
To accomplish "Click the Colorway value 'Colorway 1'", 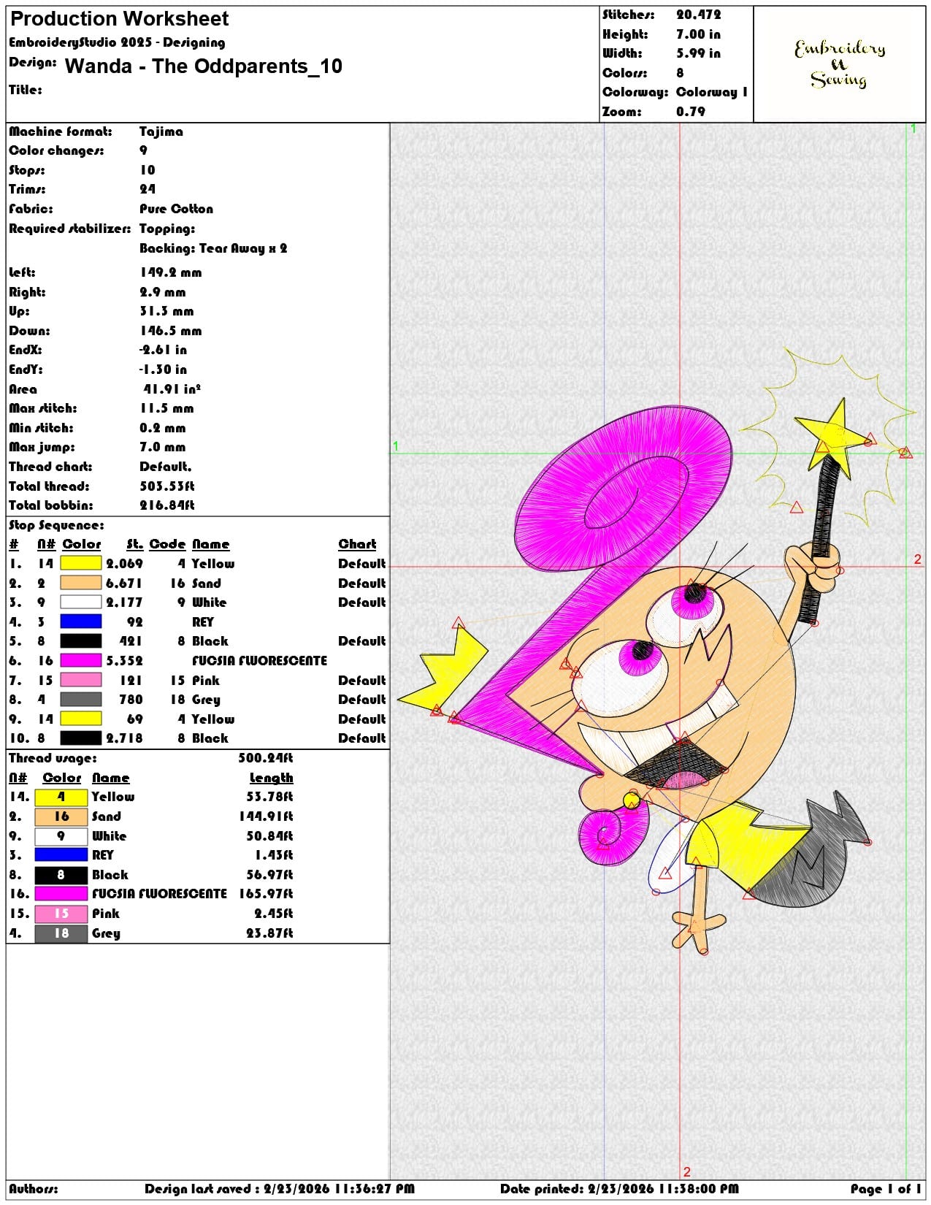I will coord(712,92).
